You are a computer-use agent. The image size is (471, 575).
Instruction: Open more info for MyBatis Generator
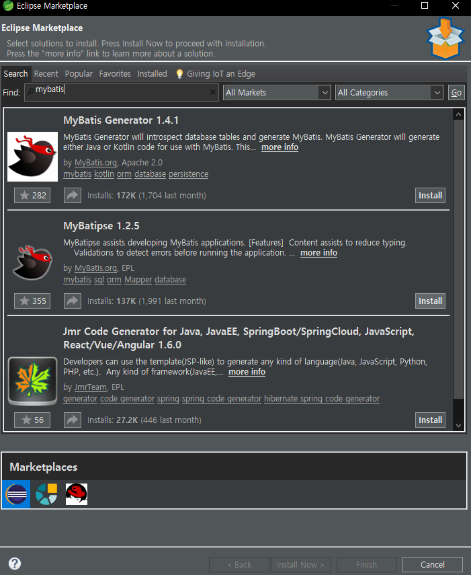[x=280, y=147]
